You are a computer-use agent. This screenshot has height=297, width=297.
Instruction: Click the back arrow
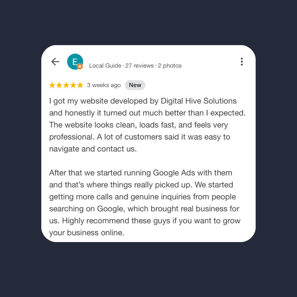[x=55, y=62]
